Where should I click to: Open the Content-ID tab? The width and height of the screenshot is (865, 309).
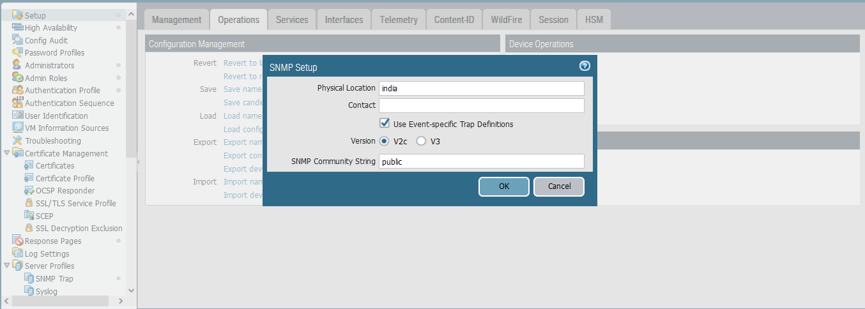point(454,20)
